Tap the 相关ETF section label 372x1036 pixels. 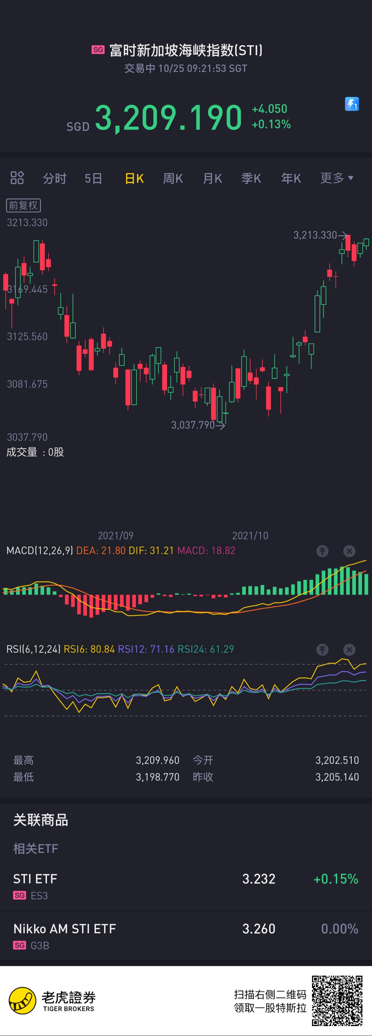(36, 849)
